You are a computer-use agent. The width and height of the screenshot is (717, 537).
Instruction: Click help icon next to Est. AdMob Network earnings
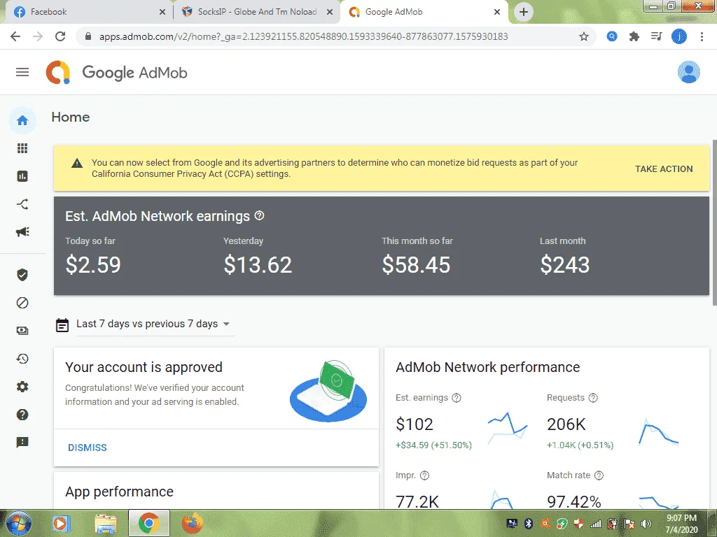(x=259, y=215)
